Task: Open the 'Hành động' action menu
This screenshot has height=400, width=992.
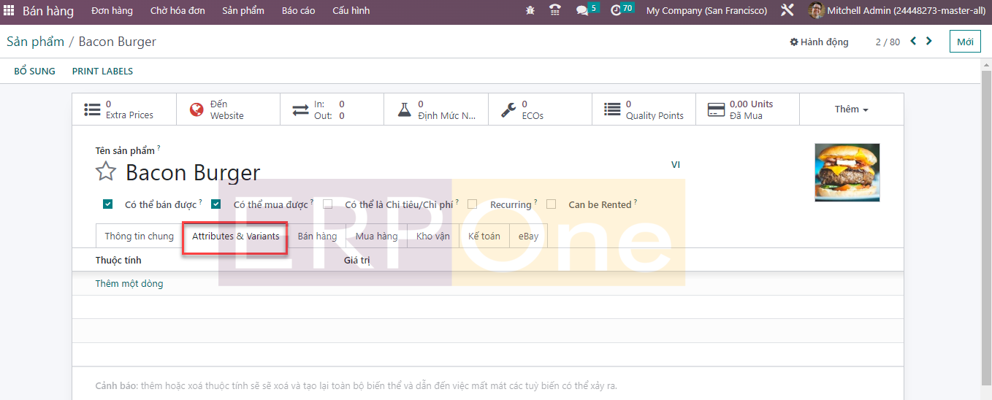Action: (819, 42)
